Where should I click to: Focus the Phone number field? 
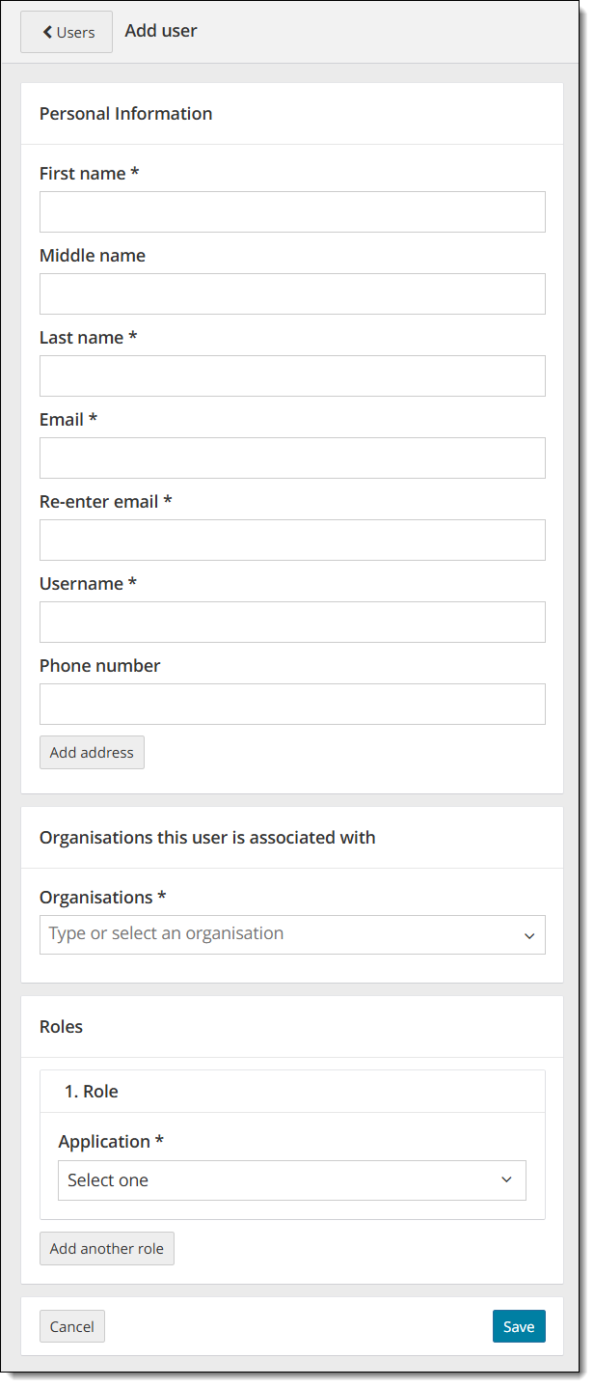[x=292, y=704]
